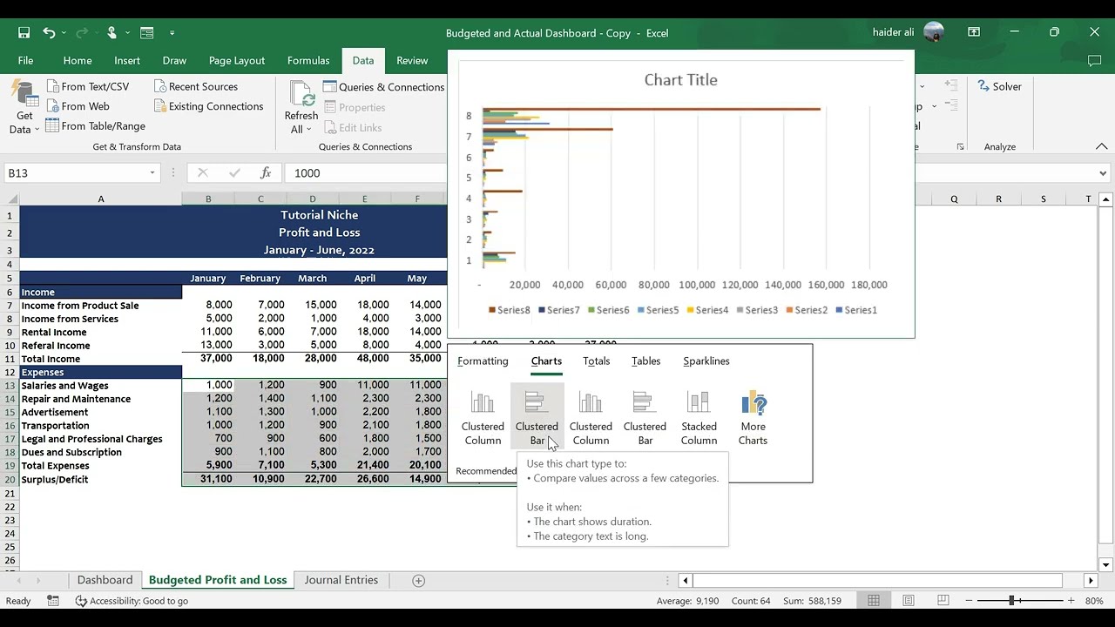Open the undo history dropdown arrow
1115x627 pixels.
point(64,33)
